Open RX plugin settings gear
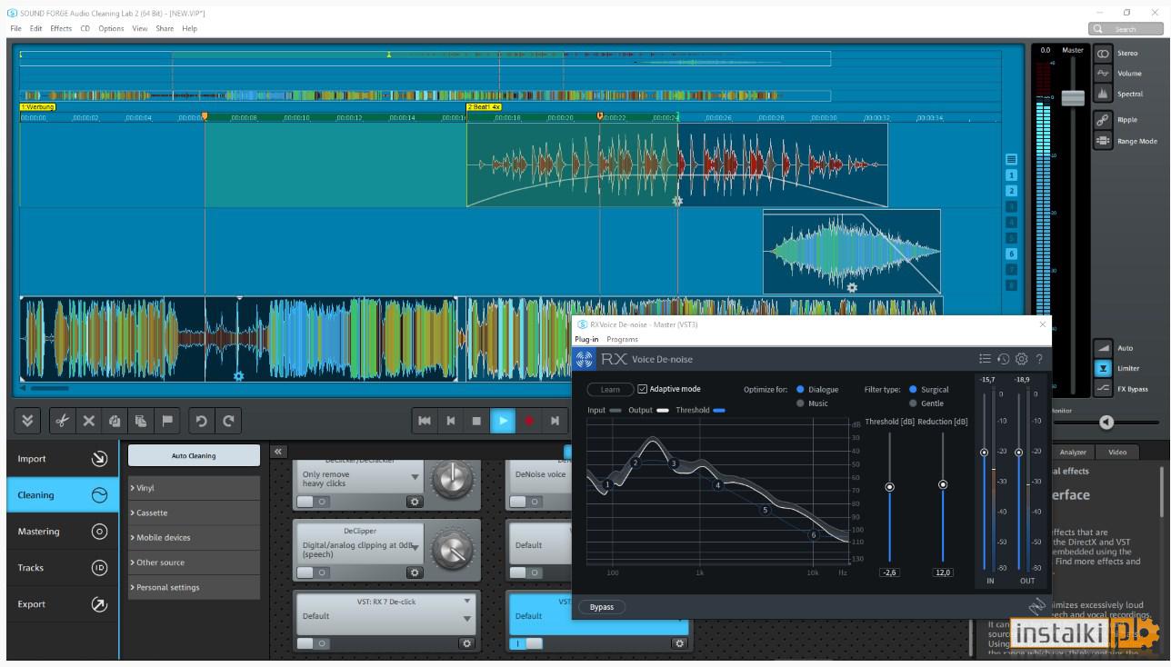This screenshot has height=667, width=1171. click(x=1021, y=359)
